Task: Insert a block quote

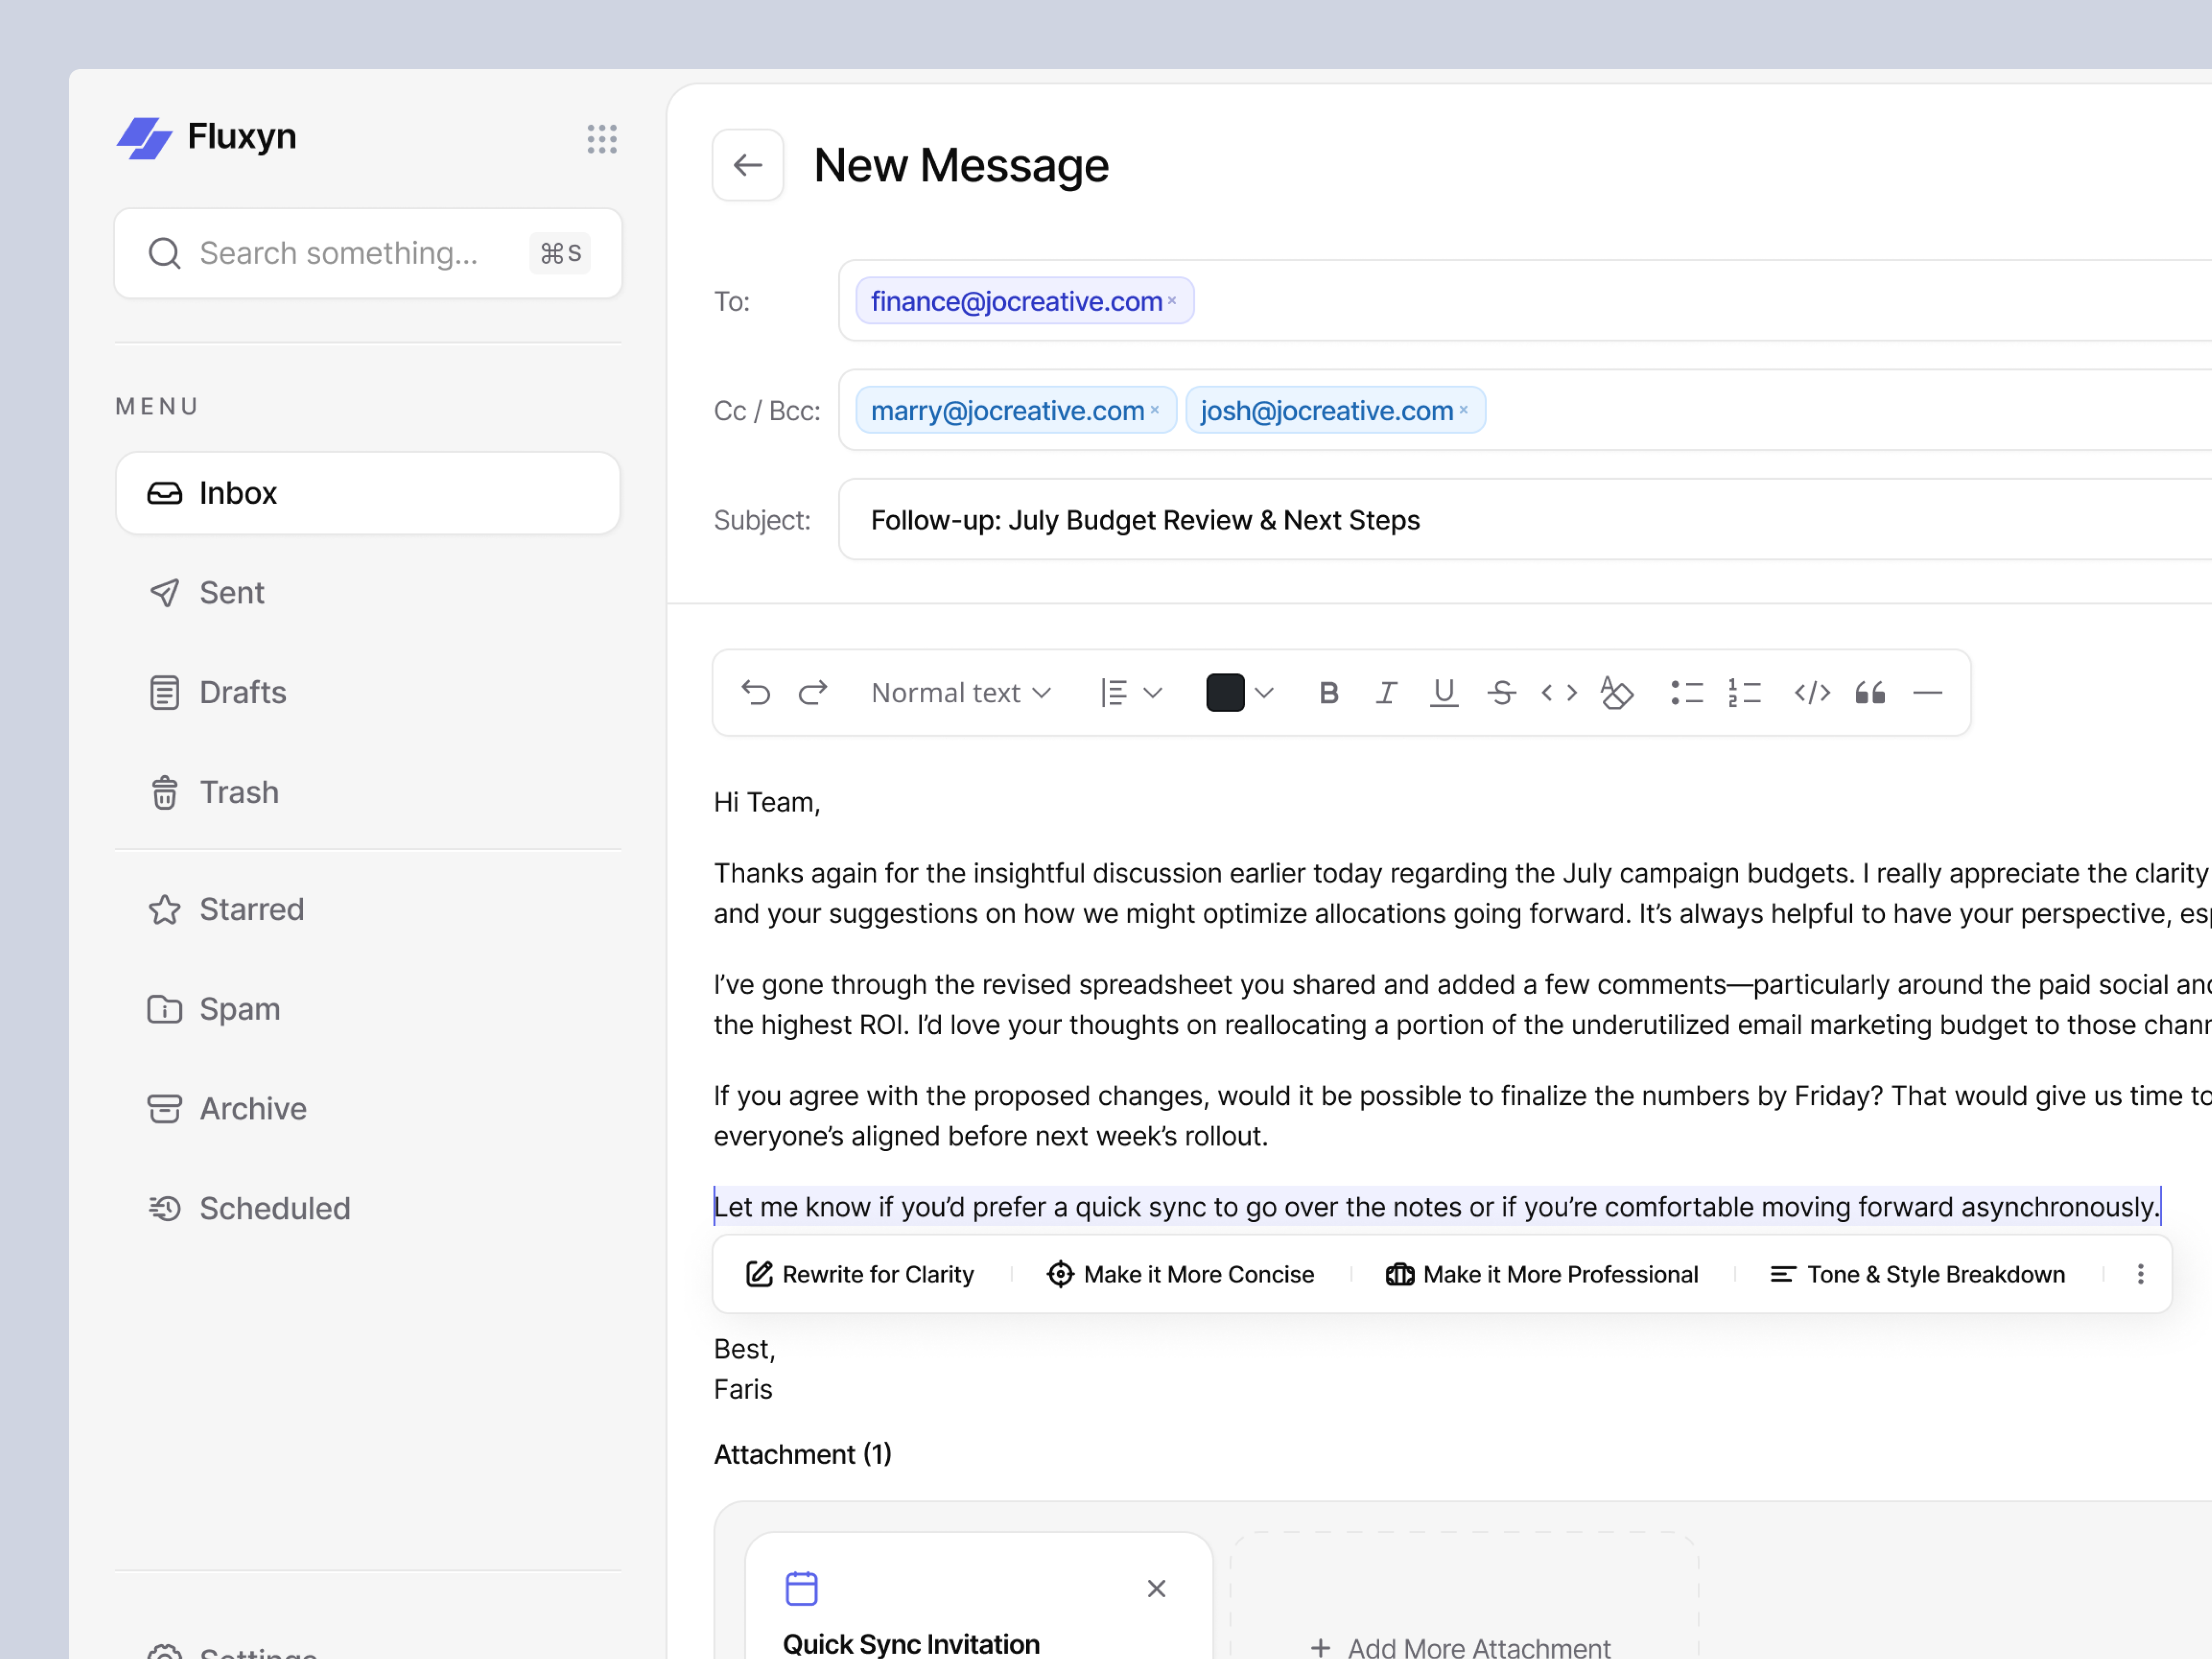Action: tap(1870, 693)
